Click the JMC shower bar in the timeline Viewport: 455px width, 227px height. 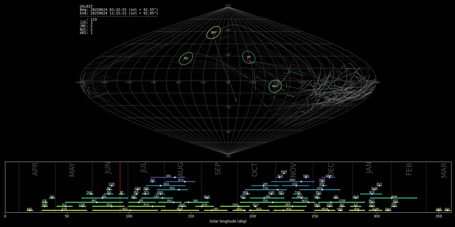[x=94, y=202]
